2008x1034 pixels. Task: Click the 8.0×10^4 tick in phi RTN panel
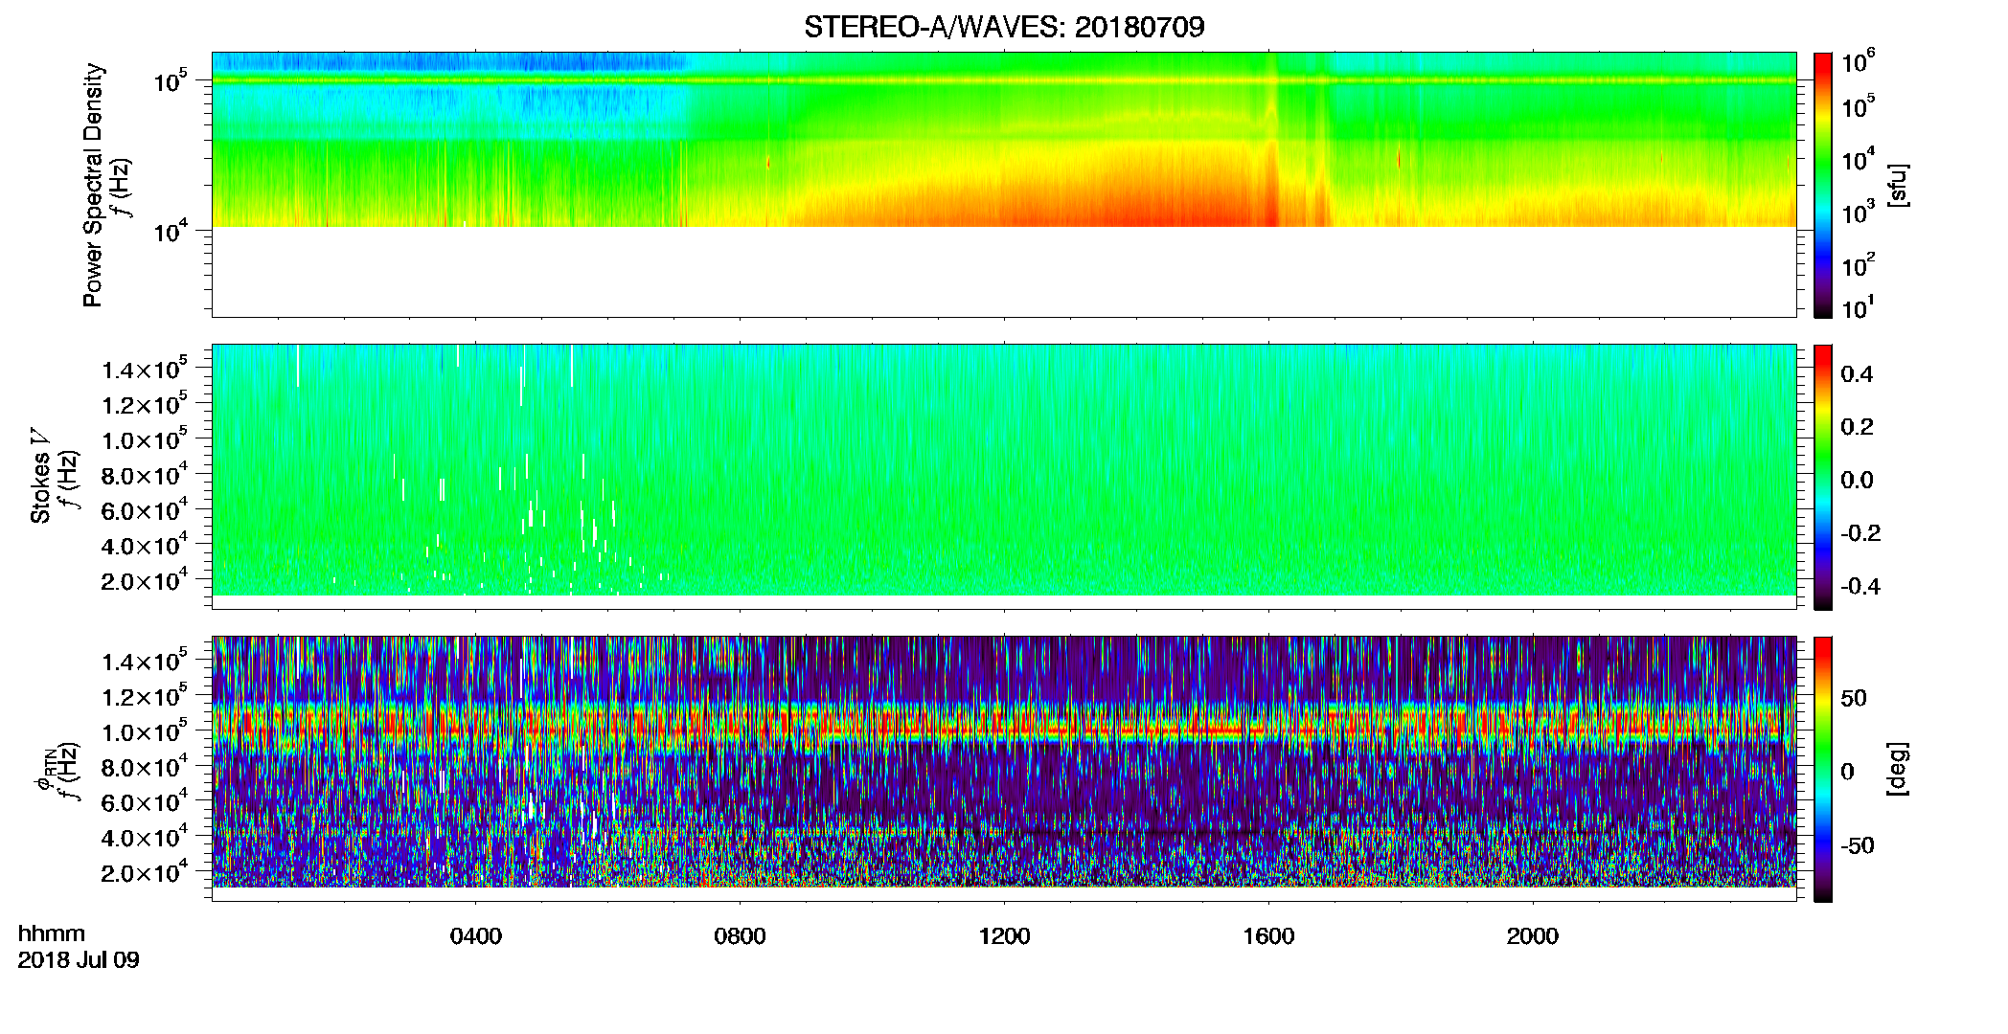click(145, 766)
